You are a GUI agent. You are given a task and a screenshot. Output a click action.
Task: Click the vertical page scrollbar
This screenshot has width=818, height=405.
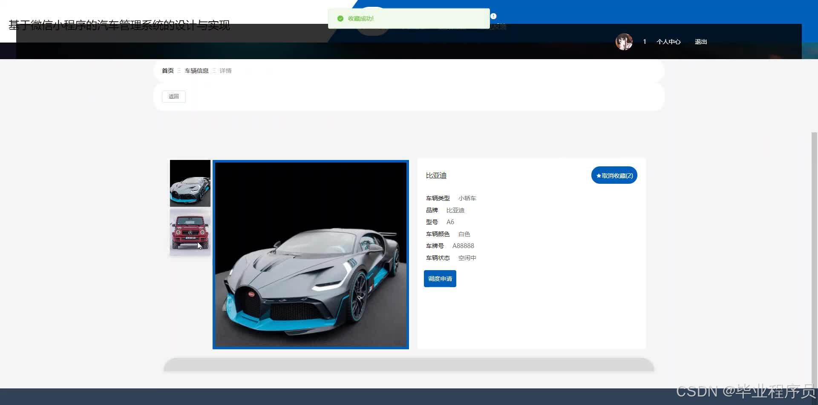point(815,260)
